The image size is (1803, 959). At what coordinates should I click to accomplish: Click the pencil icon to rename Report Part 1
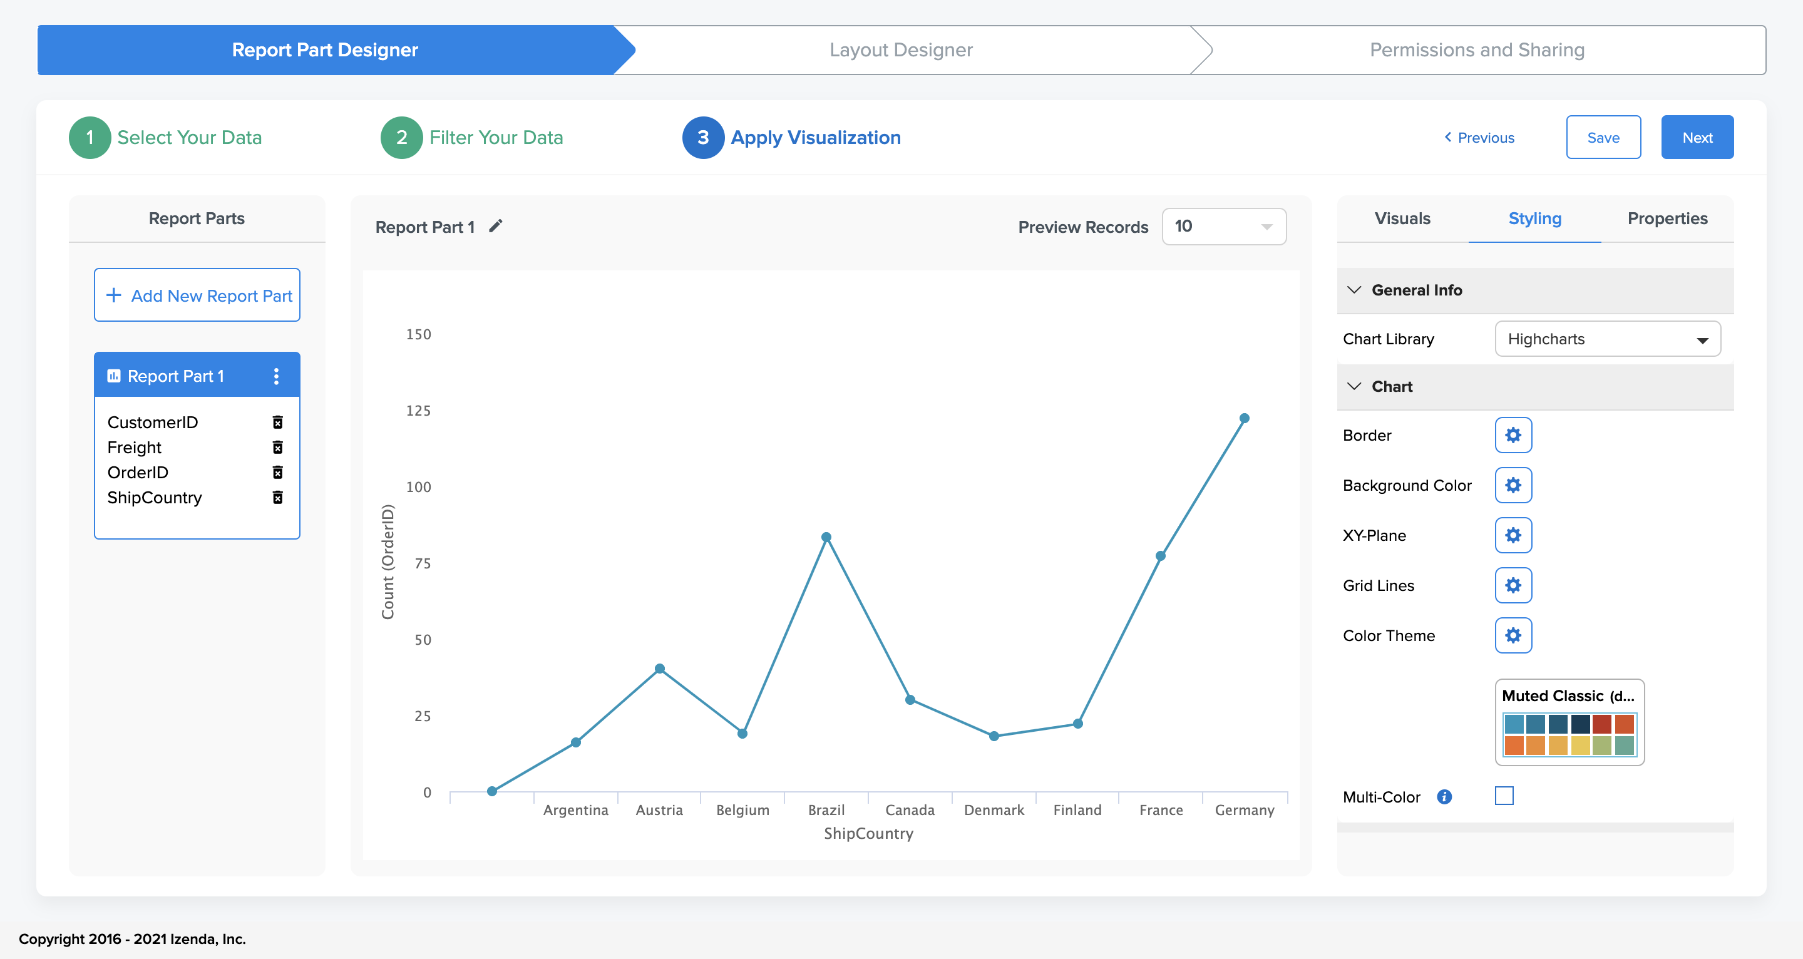(x=496, y=226)
